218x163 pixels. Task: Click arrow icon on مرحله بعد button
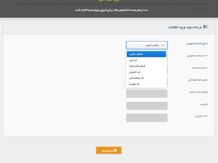(x=115, y=151)
